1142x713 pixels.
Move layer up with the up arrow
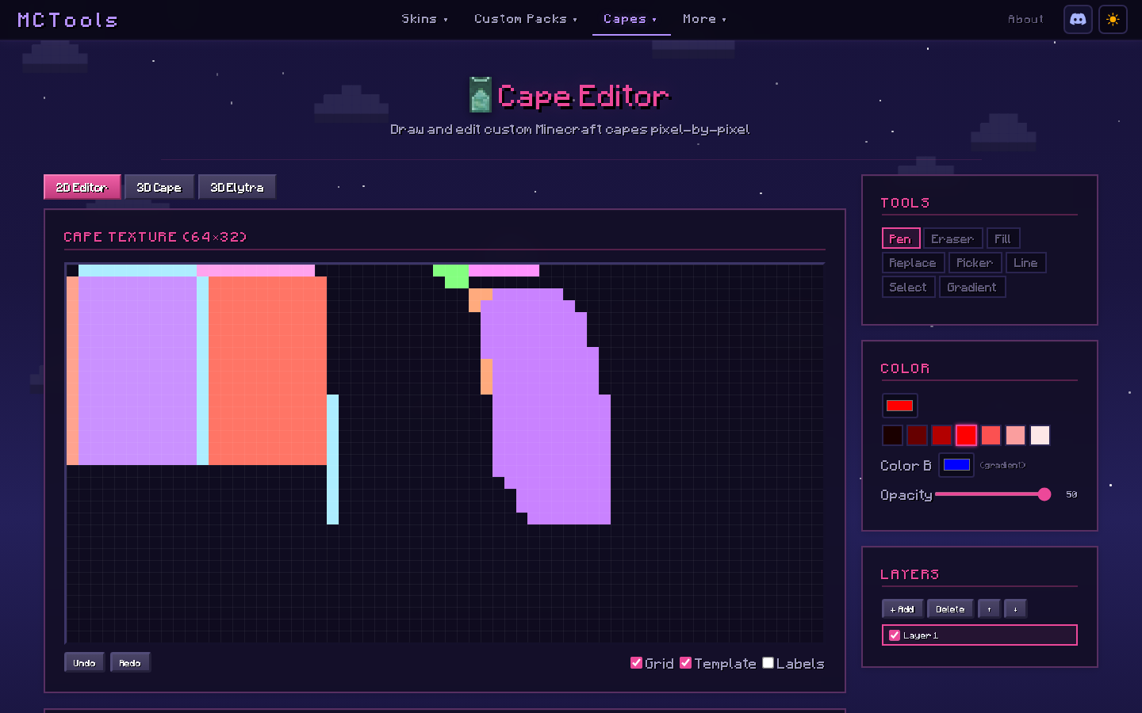click(x=989, y=608)
